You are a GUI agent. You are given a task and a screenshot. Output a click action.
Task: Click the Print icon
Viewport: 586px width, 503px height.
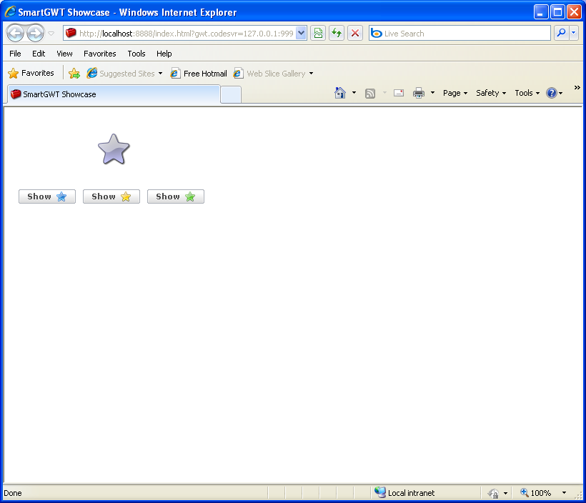click(x=419, y=93)
